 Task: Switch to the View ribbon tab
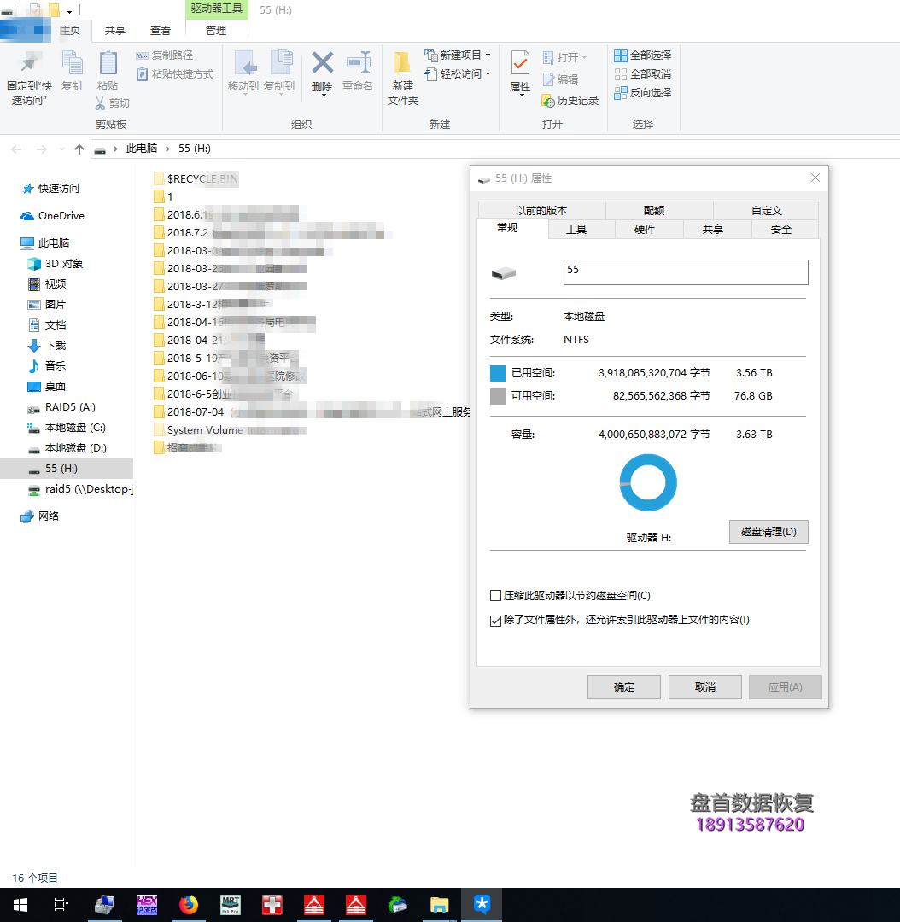[160, 31]
